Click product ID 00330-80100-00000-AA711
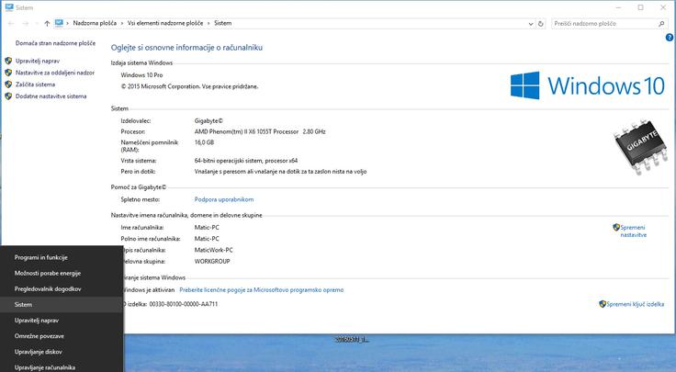 184,304
